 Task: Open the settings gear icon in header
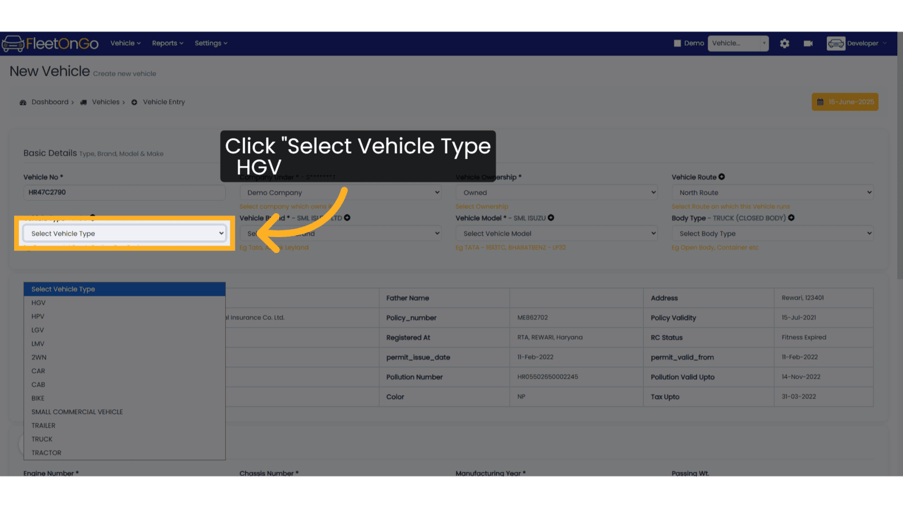pos(784,43)
